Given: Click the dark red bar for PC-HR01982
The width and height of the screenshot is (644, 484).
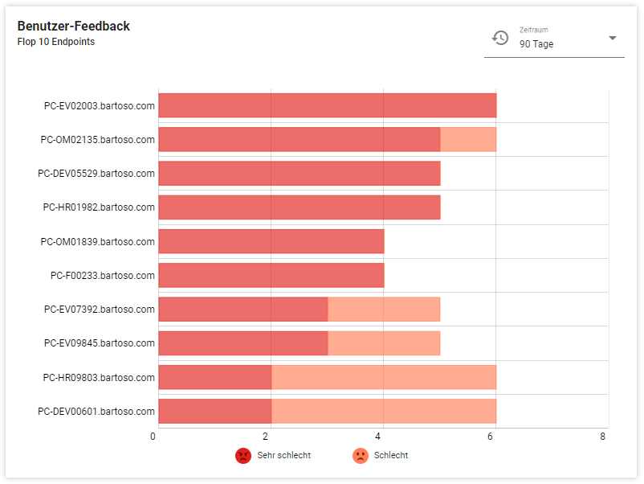Looking at the screenshot, I should pos(299,207).
